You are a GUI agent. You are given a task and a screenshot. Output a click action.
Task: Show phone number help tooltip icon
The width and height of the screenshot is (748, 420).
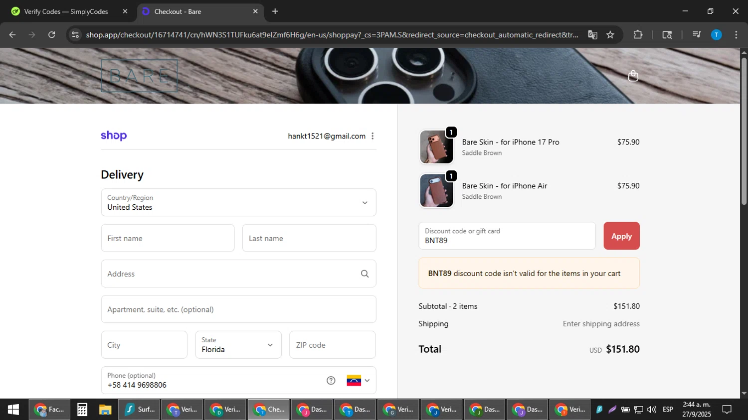pyautogui.click(x=331, y=381)
